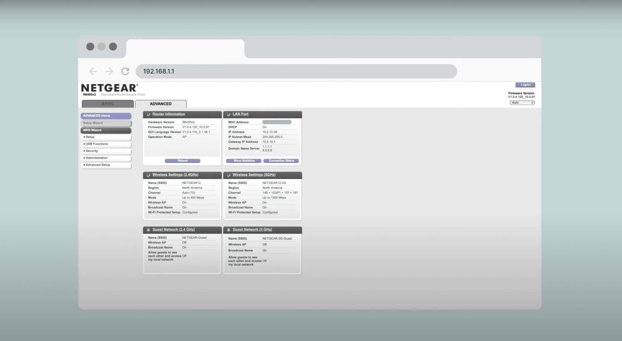The height and width of the screenshot is (341, 622).
Task: Click the checkmark icon on Router Information header
Action: coord(149,115)
